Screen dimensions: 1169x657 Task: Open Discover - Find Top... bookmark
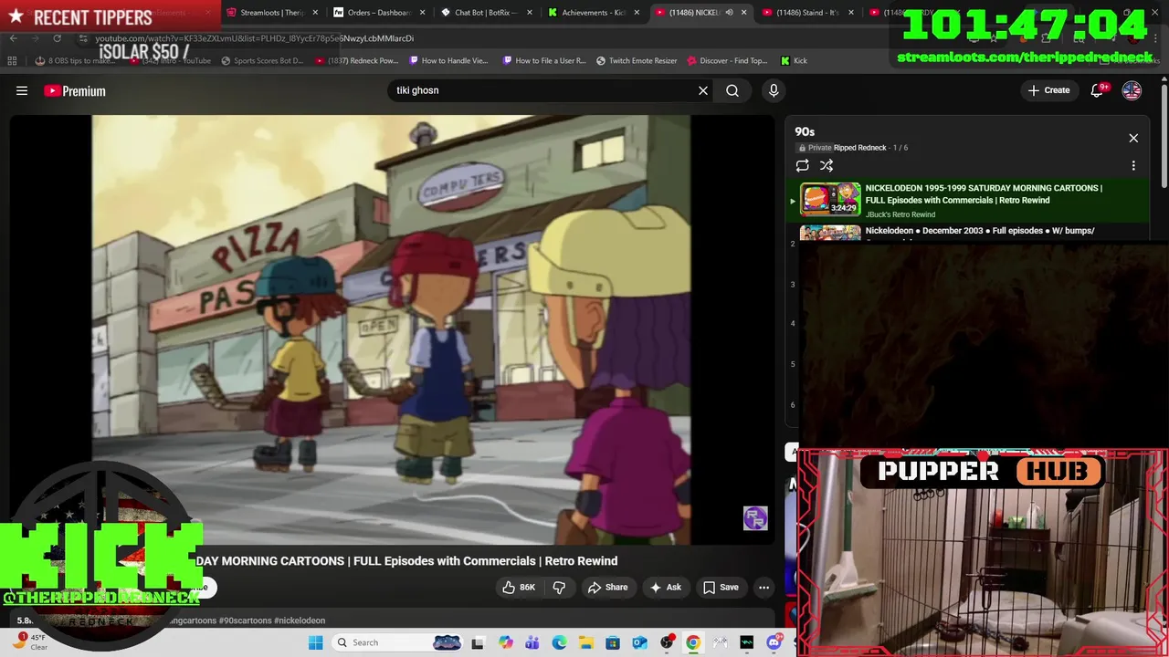point(727,61)
